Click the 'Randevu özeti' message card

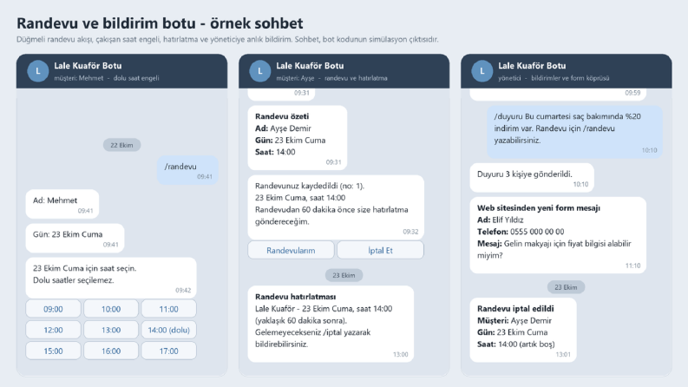(298, 138)
